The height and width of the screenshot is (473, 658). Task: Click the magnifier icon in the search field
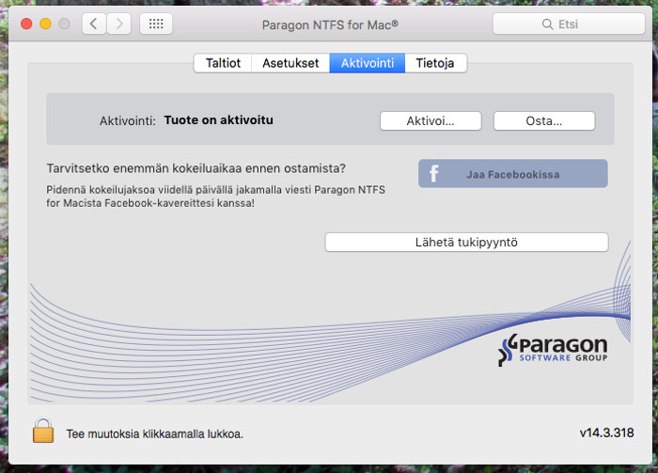pyautogui.click(x=547, y=24)
